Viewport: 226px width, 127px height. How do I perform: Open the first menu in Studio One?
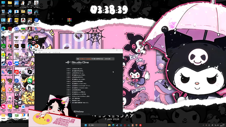36,52
